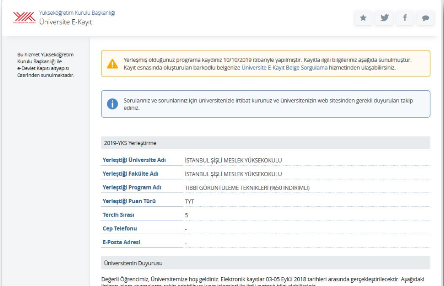Viewport: 444px width, 286px height.
Task: Open the comment speech bubble icon
Action: tap(425, 18)
